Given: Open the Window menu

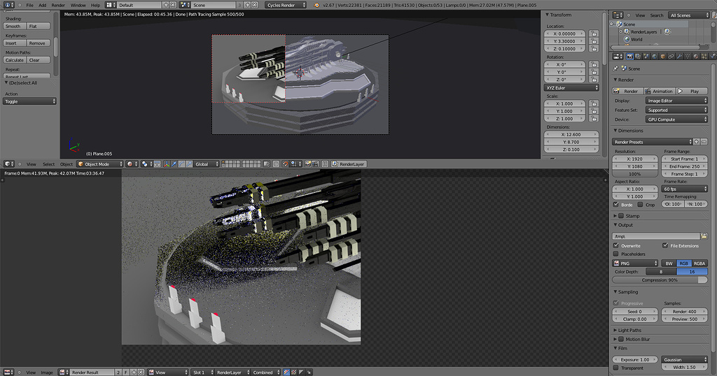Looking at the screenshot, I should [78, 5].
